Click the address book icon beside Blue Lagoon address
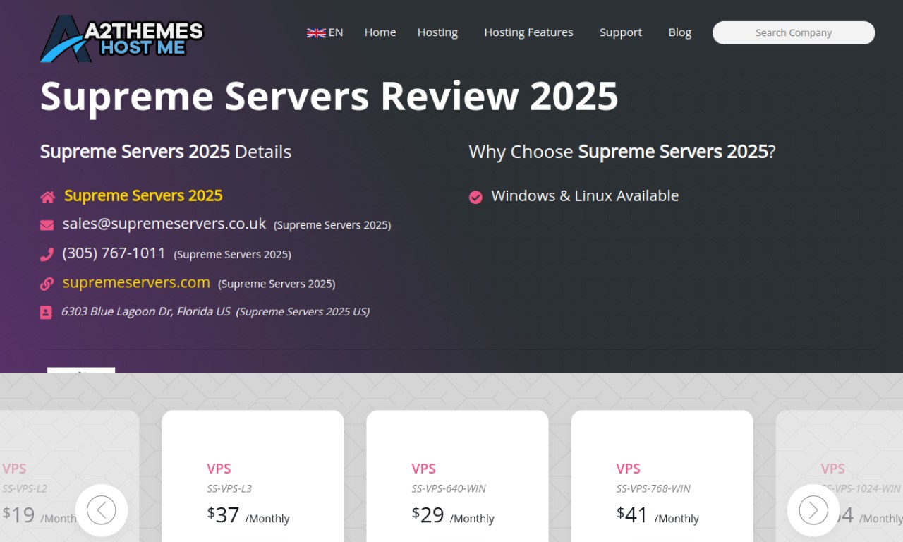 46,312
